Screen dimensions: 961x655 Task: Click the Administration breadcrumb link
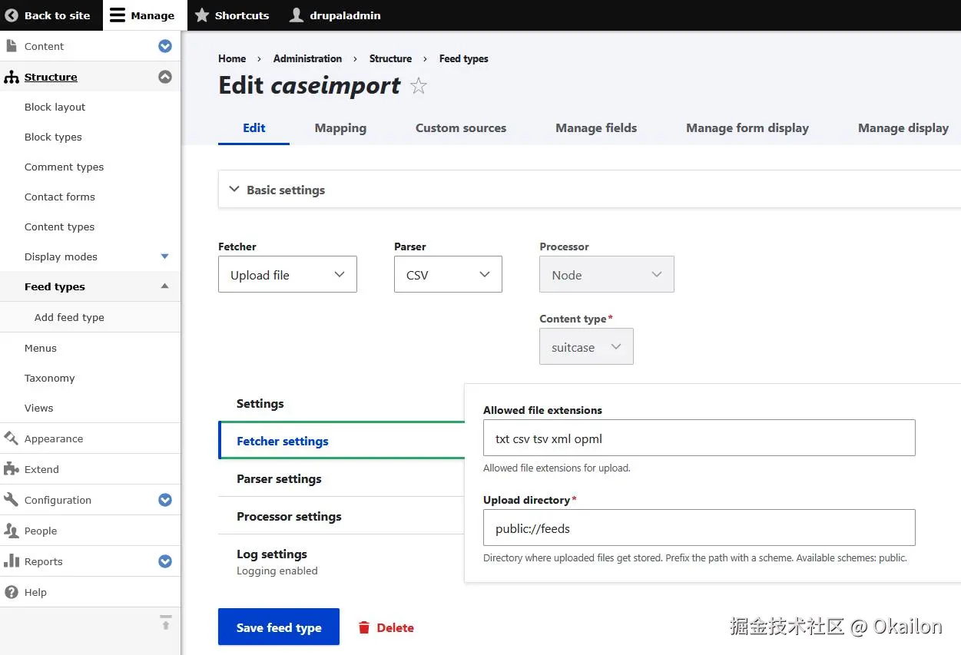[307, 58]
